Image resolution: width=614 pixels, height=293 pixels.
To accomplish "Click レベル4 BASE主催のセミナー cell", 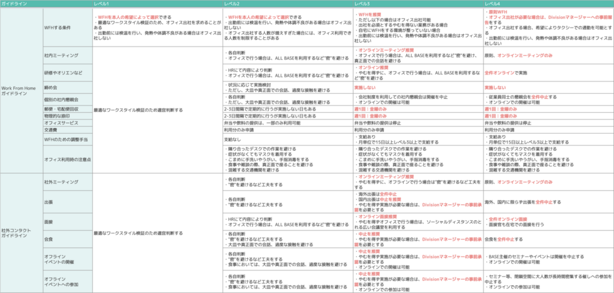I will click(548, 259).
